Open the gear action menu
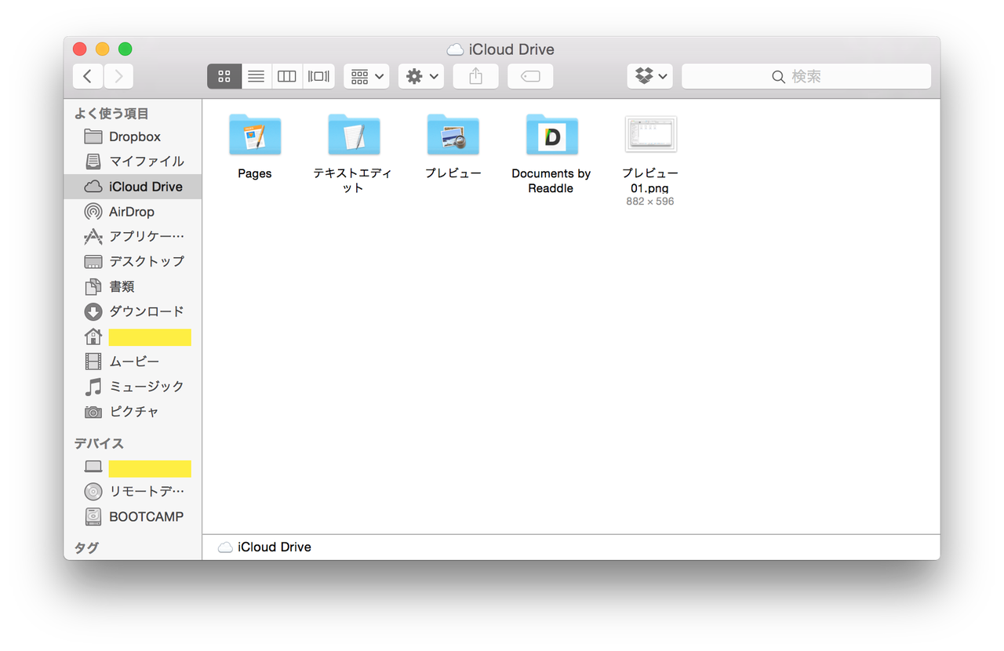1004x651 pixels. [x=421, y=76]
